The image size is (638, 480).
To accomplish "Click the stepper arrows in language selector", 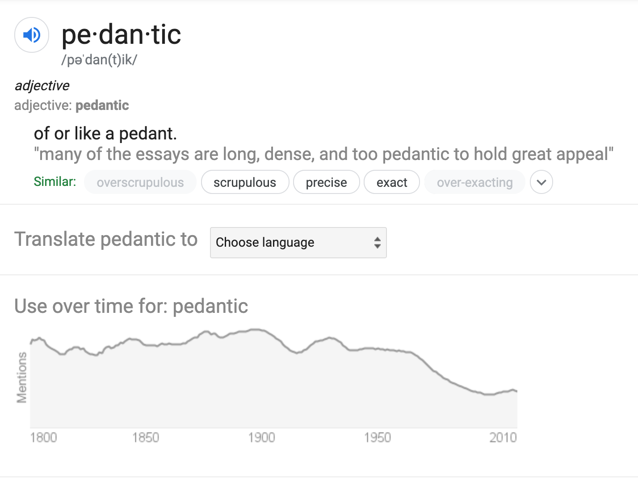I will click(x=378, y=243).
